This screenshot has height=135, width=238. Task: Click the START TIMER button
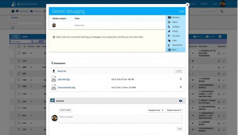click(65, 110)
